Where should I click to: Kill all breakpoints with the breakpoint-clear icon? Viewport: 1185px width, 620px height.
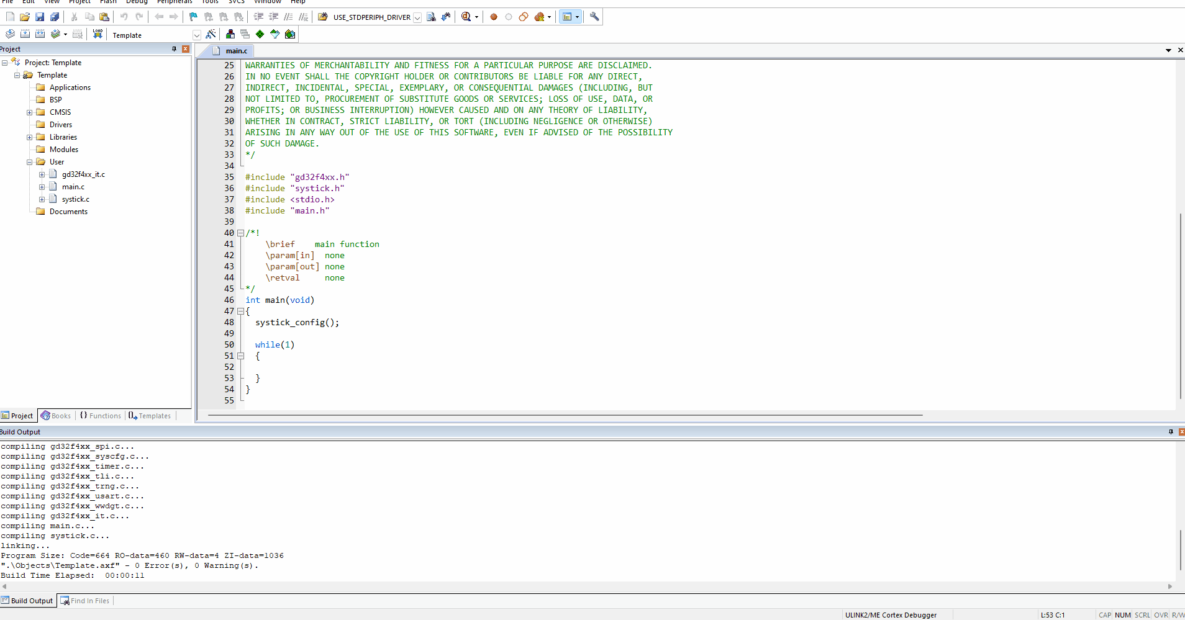pyautogui.click(x=539, y=17)
